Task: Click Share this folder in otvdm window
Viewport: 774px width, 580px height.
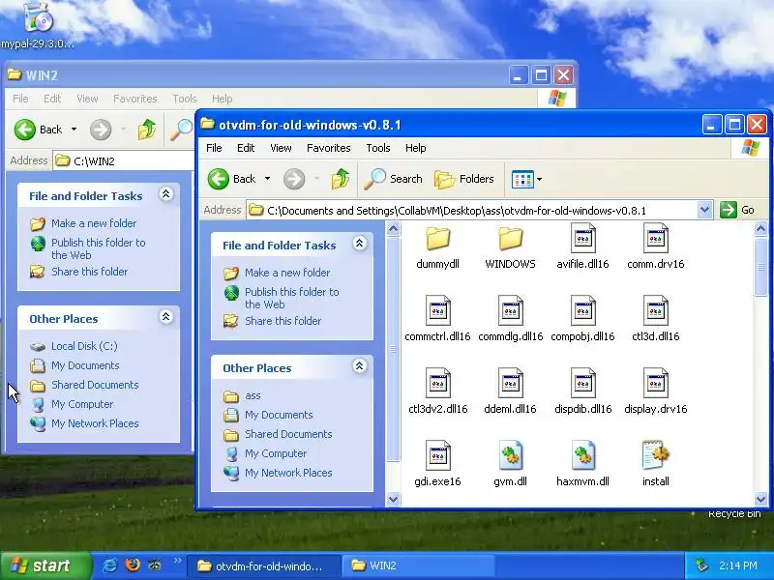Action: pos(283,321)
